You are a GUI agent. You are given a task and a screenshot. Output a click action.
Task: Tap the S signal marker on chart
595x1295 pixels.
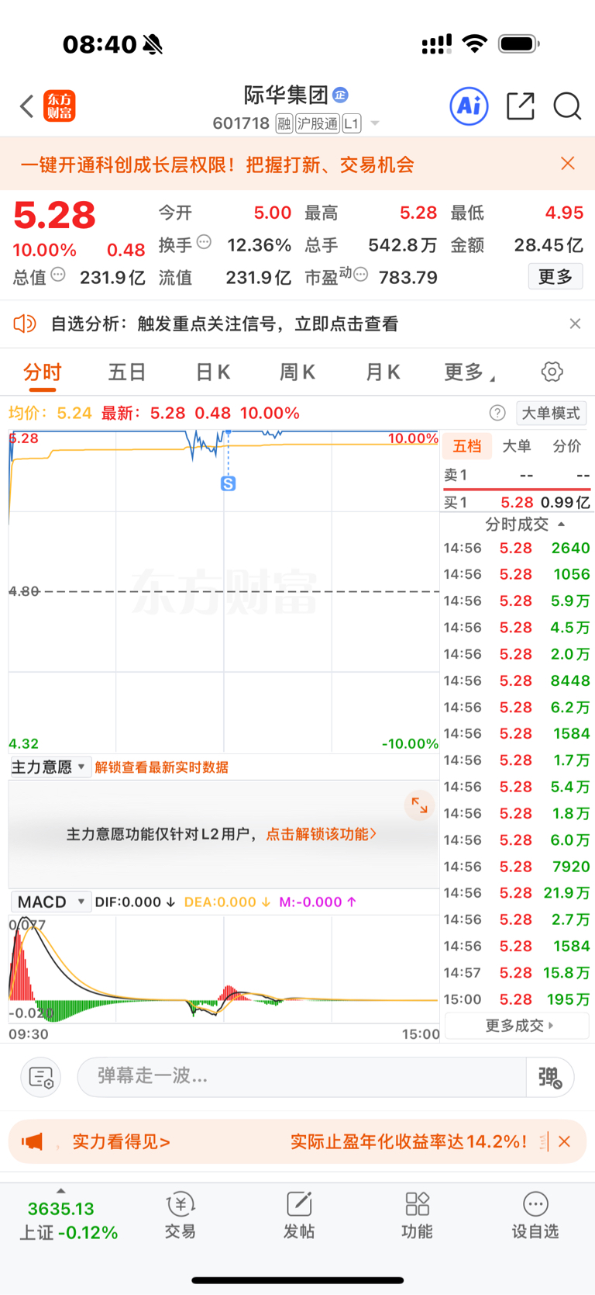pos(228,483)
